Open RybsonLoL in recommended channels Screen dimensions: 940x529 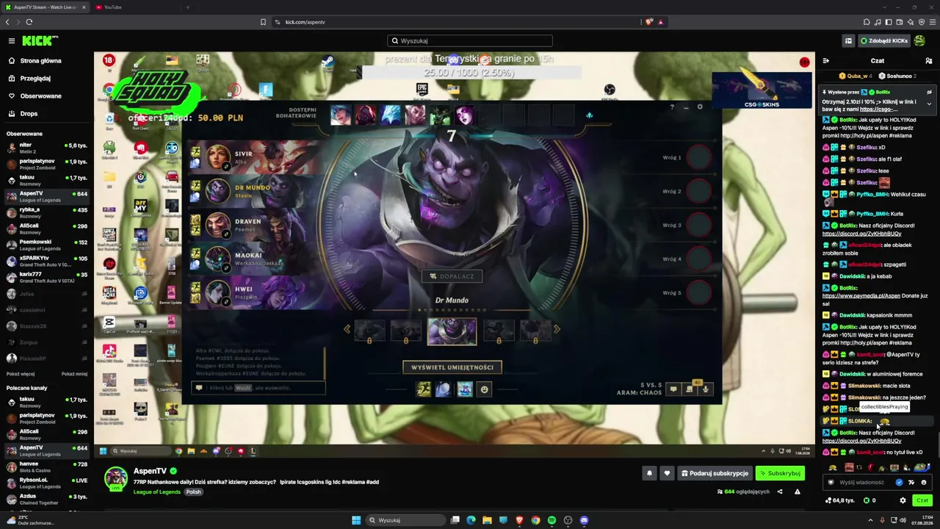pyautogui.click(x=47, y=483)
